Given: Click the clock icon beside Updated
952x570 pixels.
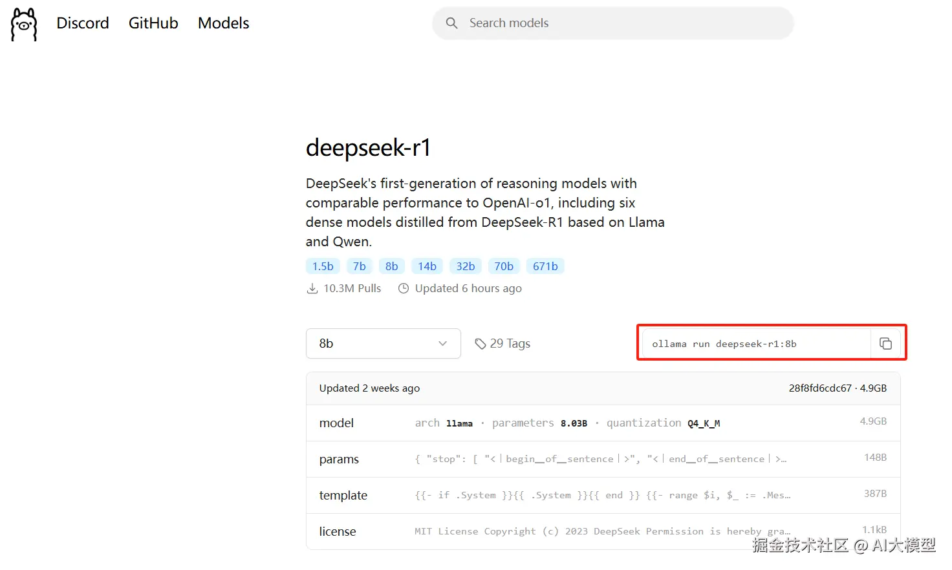Looking at the screenshot, I should [x=404, y=288].
